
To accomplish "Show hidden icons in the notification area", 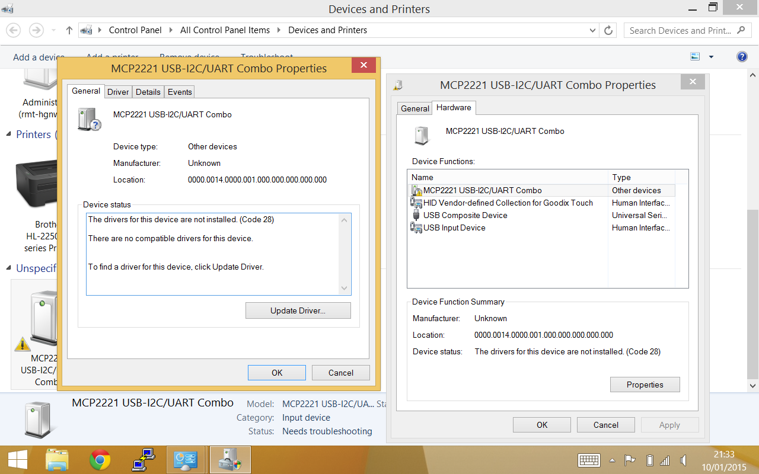I will coord(613,460).
